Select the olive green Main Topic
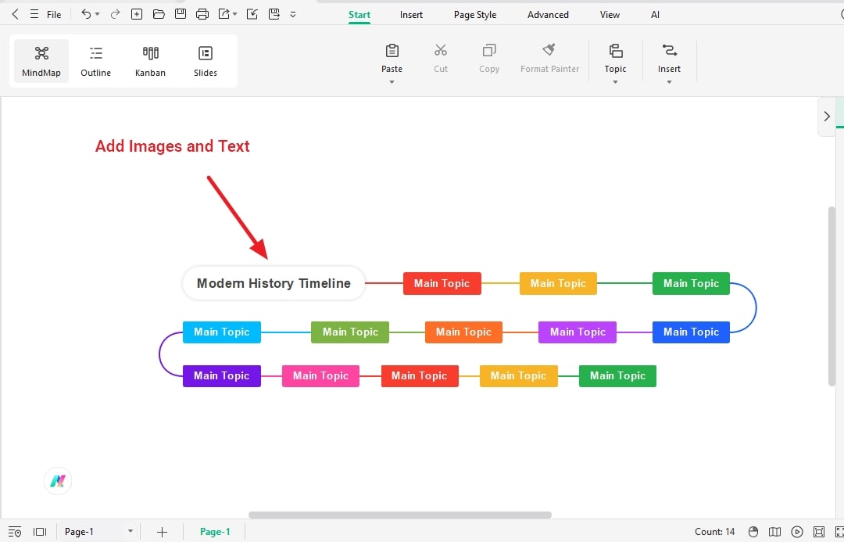 [350, 332]
